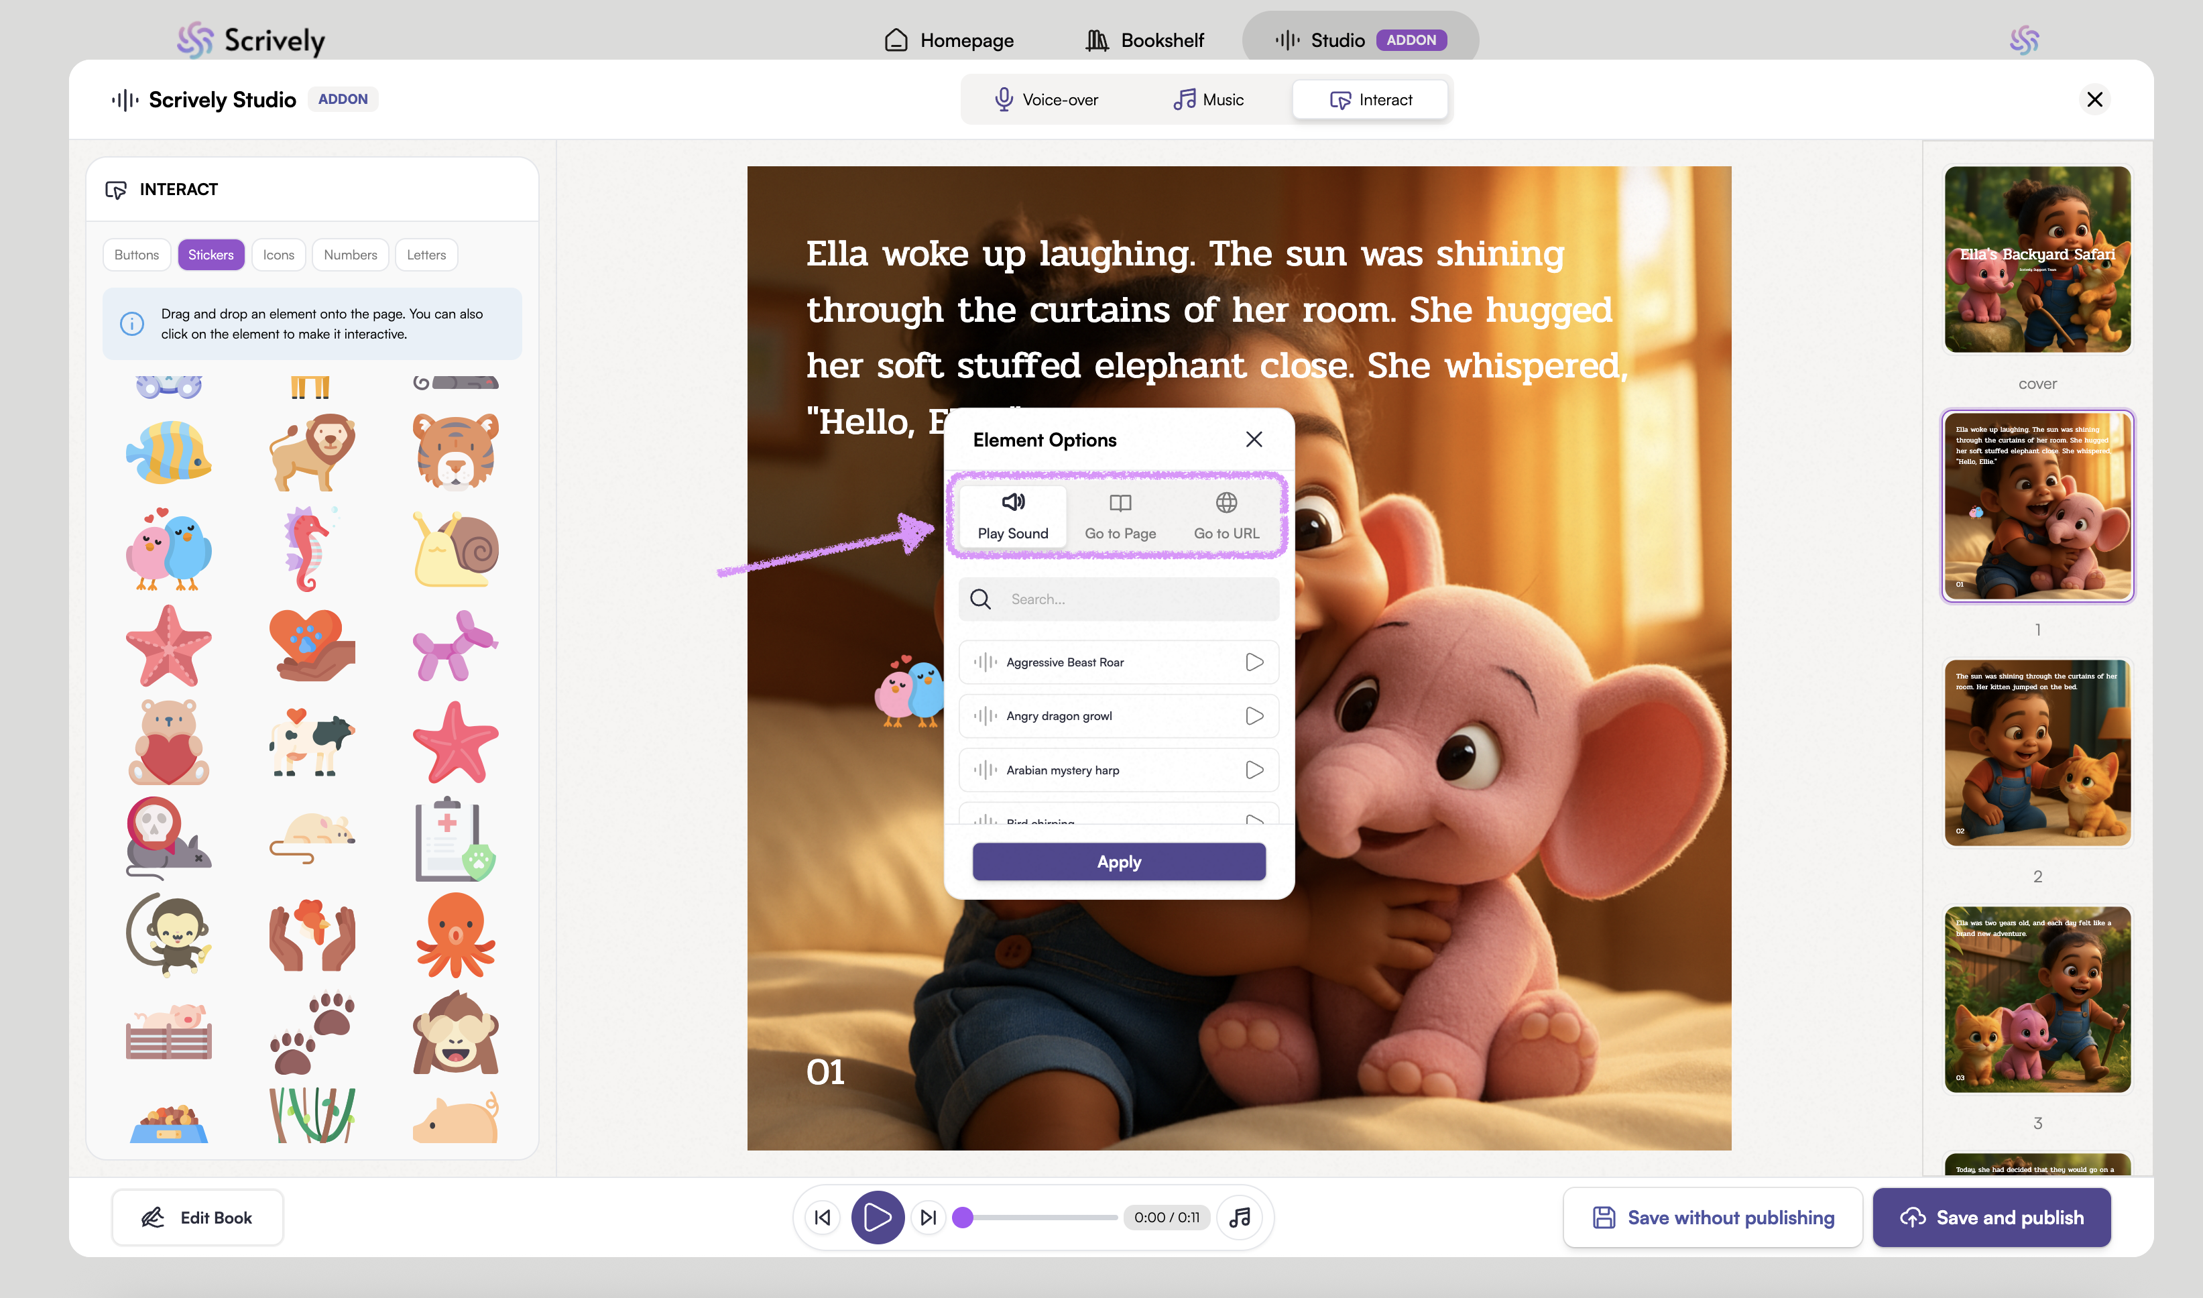Viewport: 2203px width, 1298px height.
Task: Preview the Arabian mystery harp sound
Action: (x=1254, y=770)
